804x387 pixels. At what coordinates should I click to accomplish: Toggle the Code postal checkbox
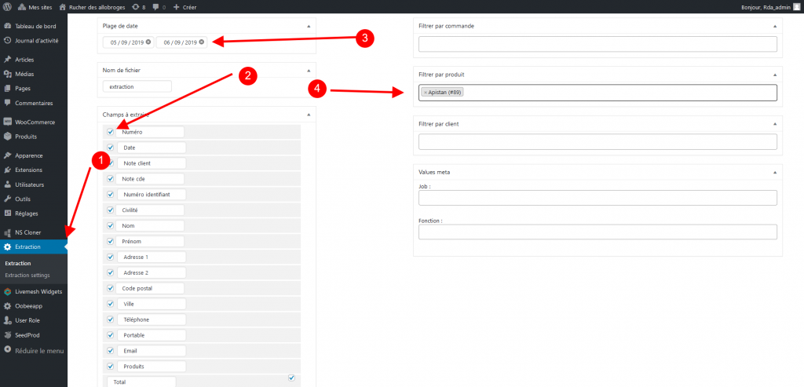pyautogui.click(x=111, y=288)
